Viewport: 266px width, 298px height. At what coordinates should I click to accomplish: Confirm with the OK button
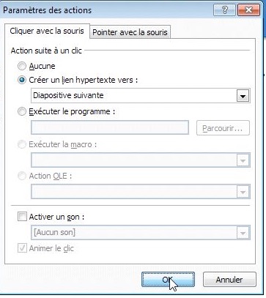(x=169, y=280)
